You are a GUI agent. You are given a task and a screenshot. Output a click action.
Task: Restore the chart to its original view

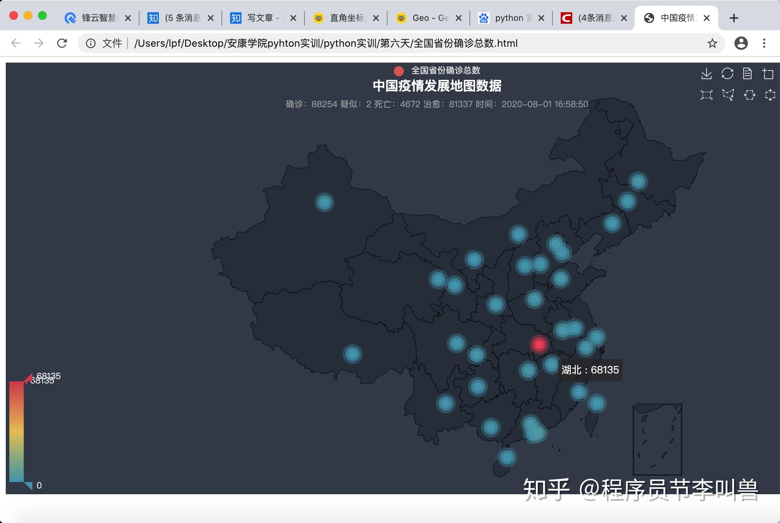[x=728, y=74]
